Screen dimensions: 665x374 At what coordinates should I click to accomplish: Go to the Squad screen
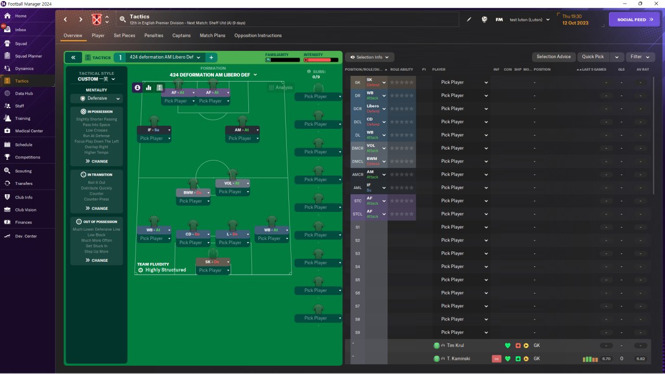coord(21,44)
